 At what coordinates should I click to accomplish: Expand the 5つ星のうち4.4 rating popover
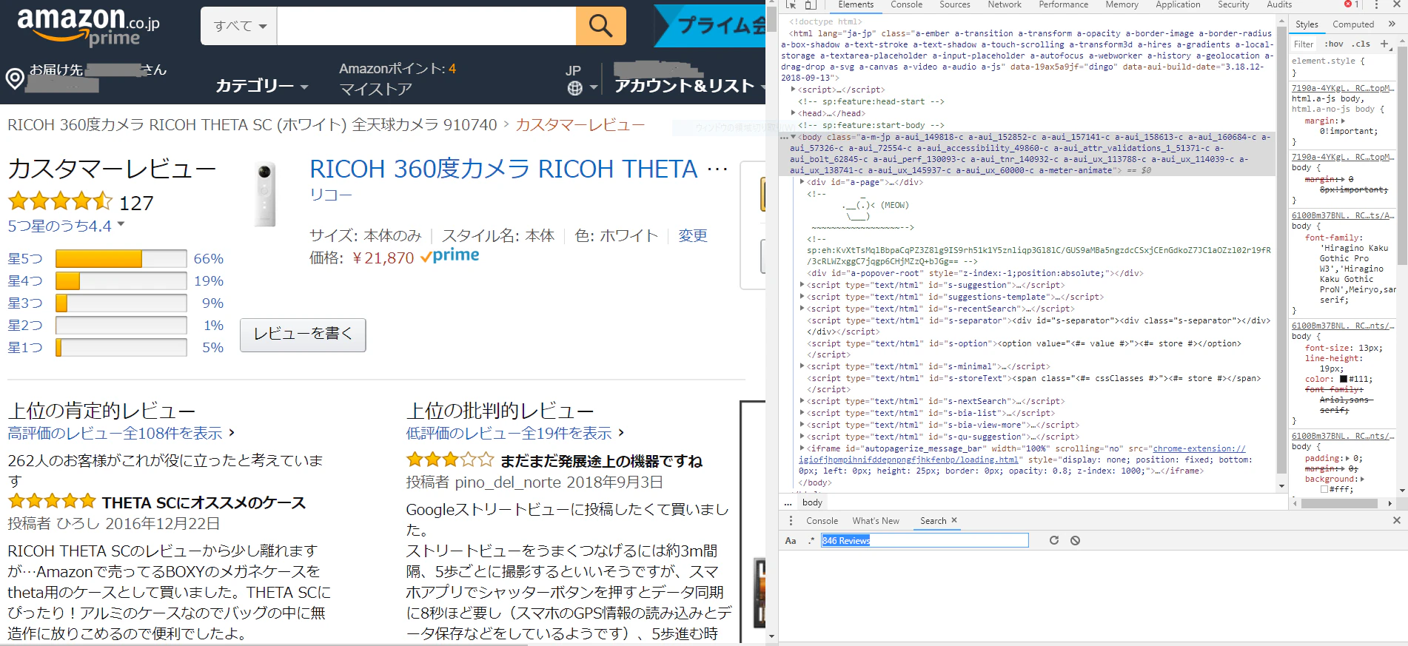67,226
